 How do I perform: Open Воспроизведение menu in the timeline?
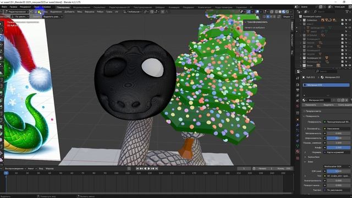click(15, 168)
